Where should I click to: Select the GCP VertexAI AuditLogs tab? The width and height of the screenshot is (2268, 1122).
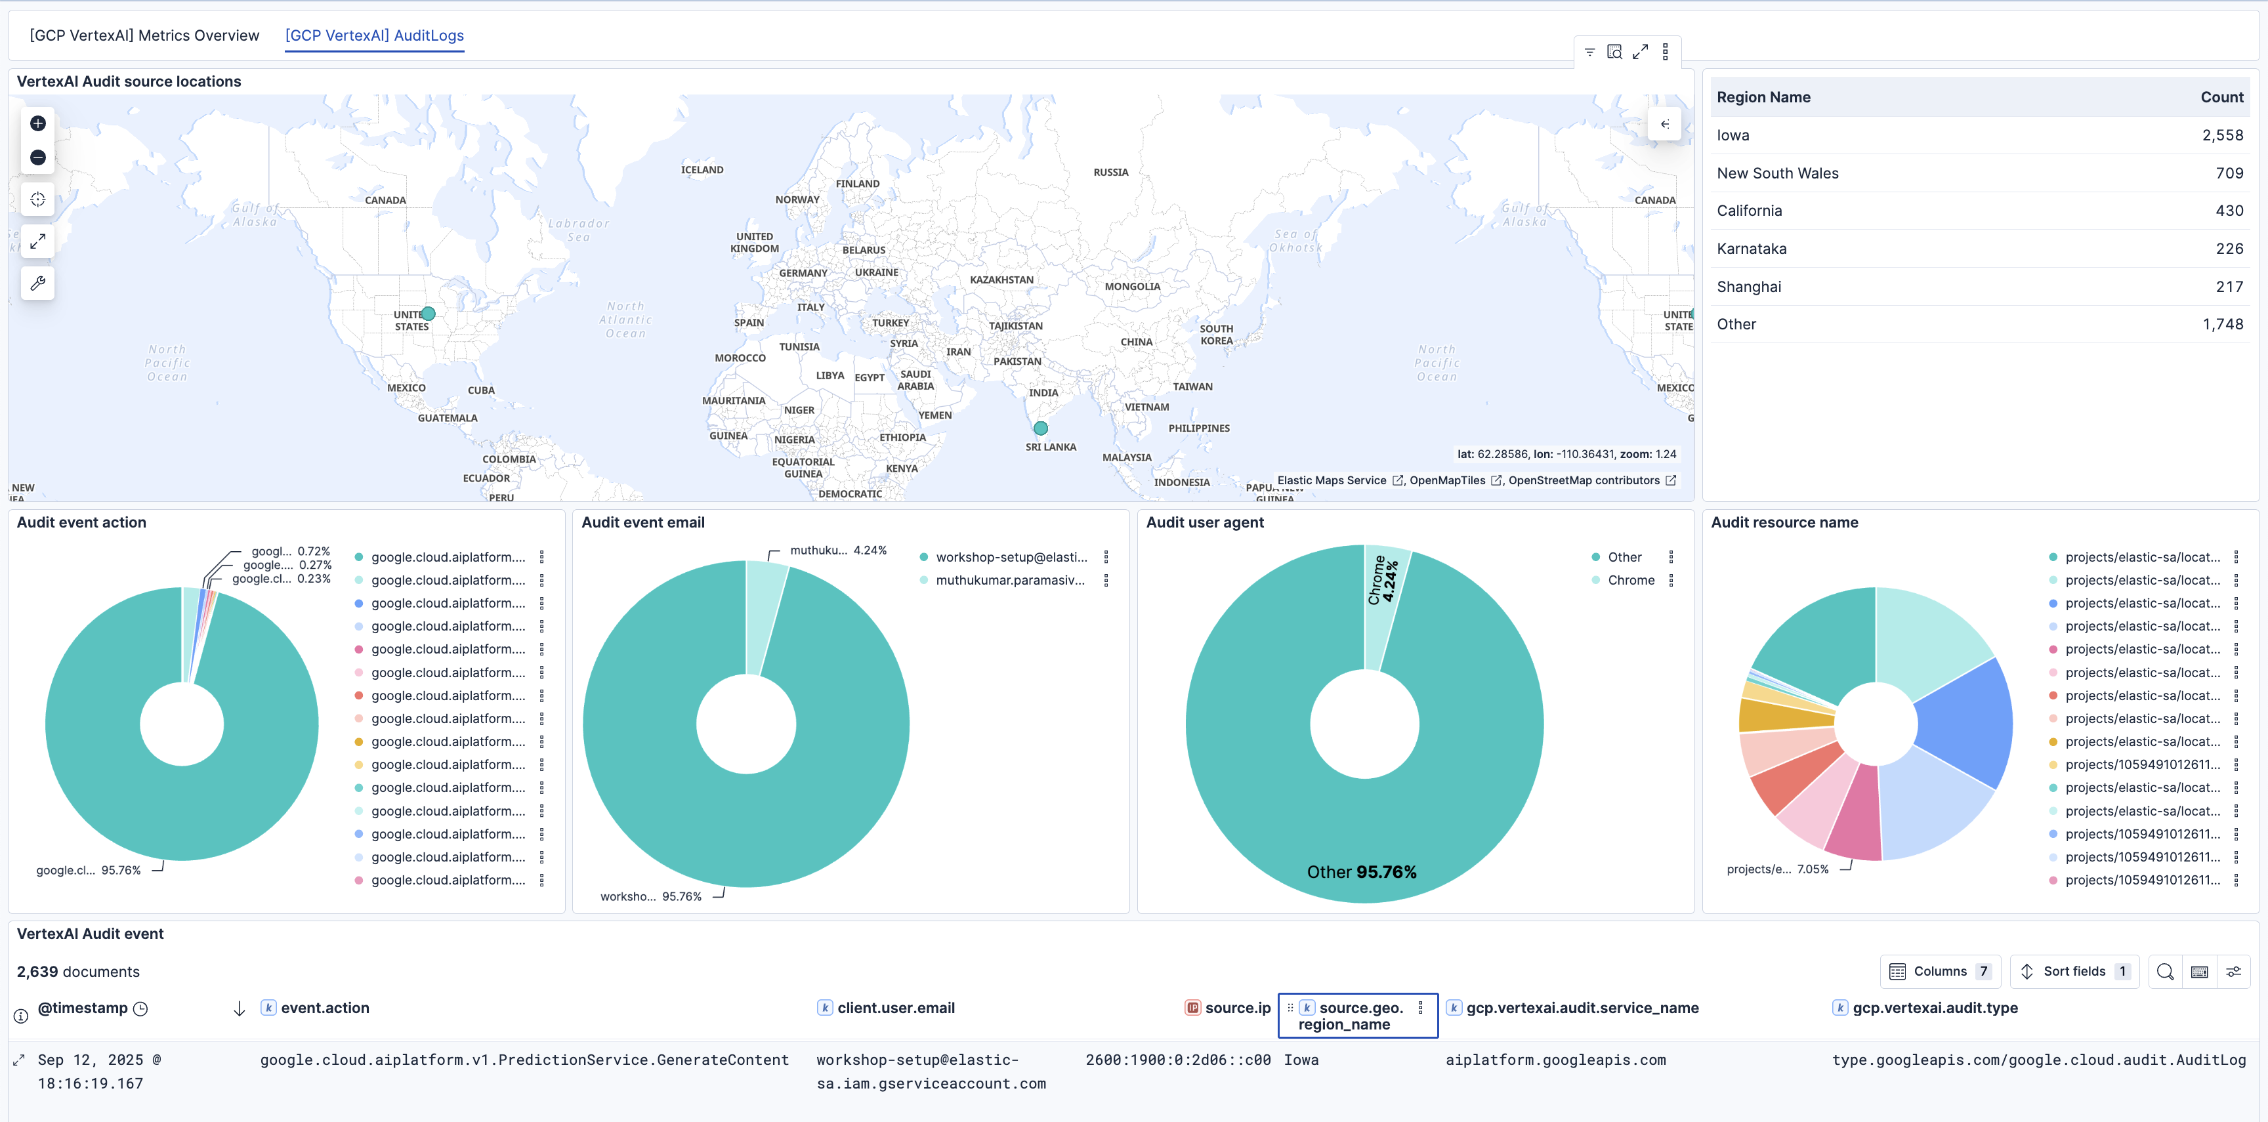(x=374, y=35)
